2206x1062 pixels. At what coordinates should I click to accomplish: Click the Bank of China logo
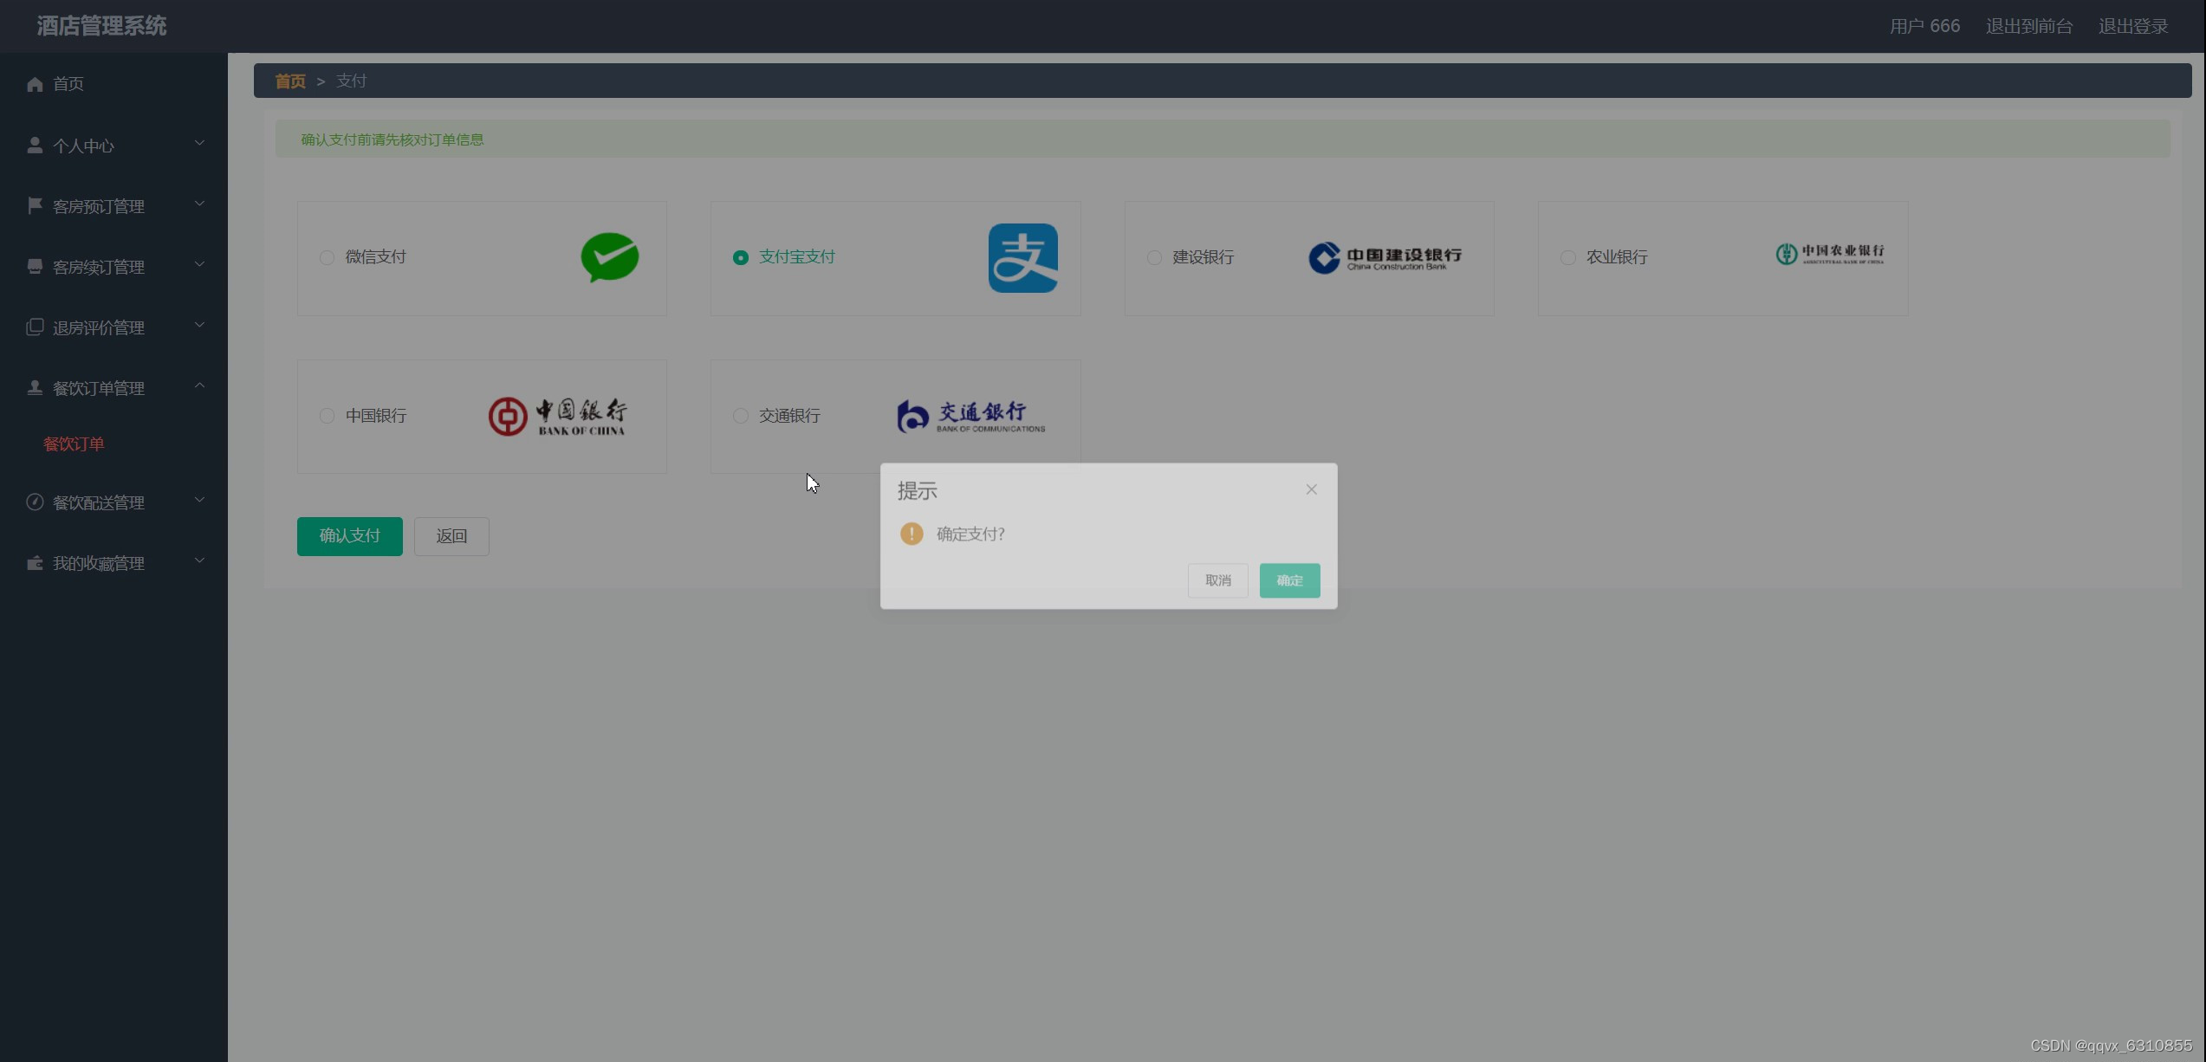click(559, 416)
